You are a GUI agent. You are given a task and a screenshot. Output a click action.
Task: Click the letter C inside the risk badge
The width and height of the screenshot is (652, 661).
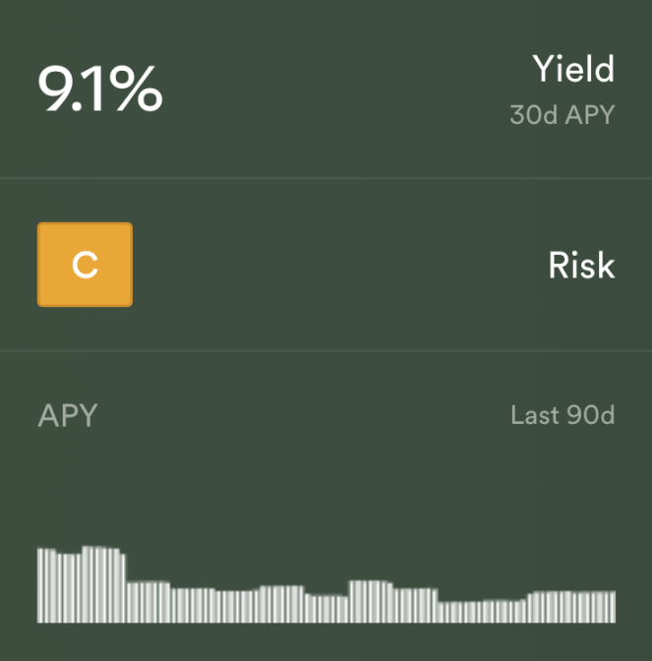(86, 266)
